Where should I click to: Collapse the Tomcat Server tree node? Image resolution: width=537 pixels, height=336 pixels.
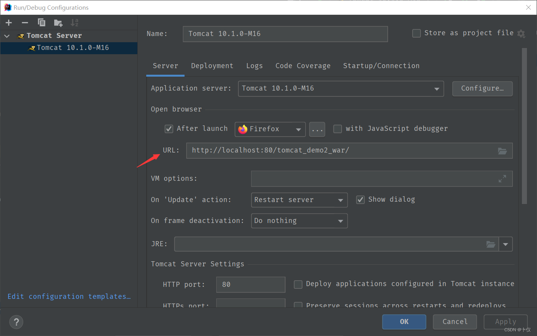pos(7,36)
